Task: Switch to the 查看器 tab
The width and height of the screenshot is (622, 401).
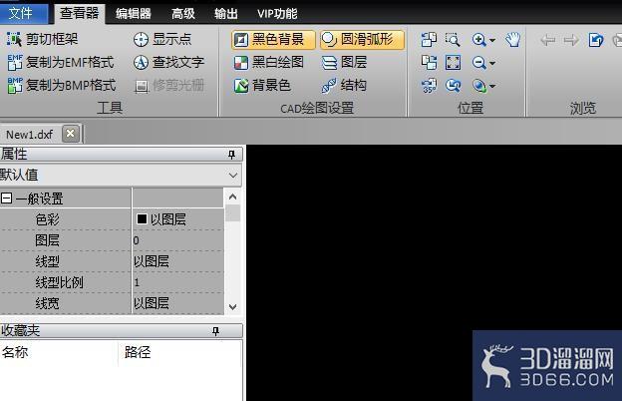Action: click(x=80, y=14)
